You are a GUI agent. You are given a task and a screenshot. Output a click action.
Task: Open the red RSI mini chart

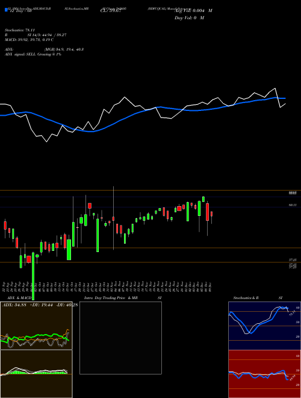click(x=264, y=374)
